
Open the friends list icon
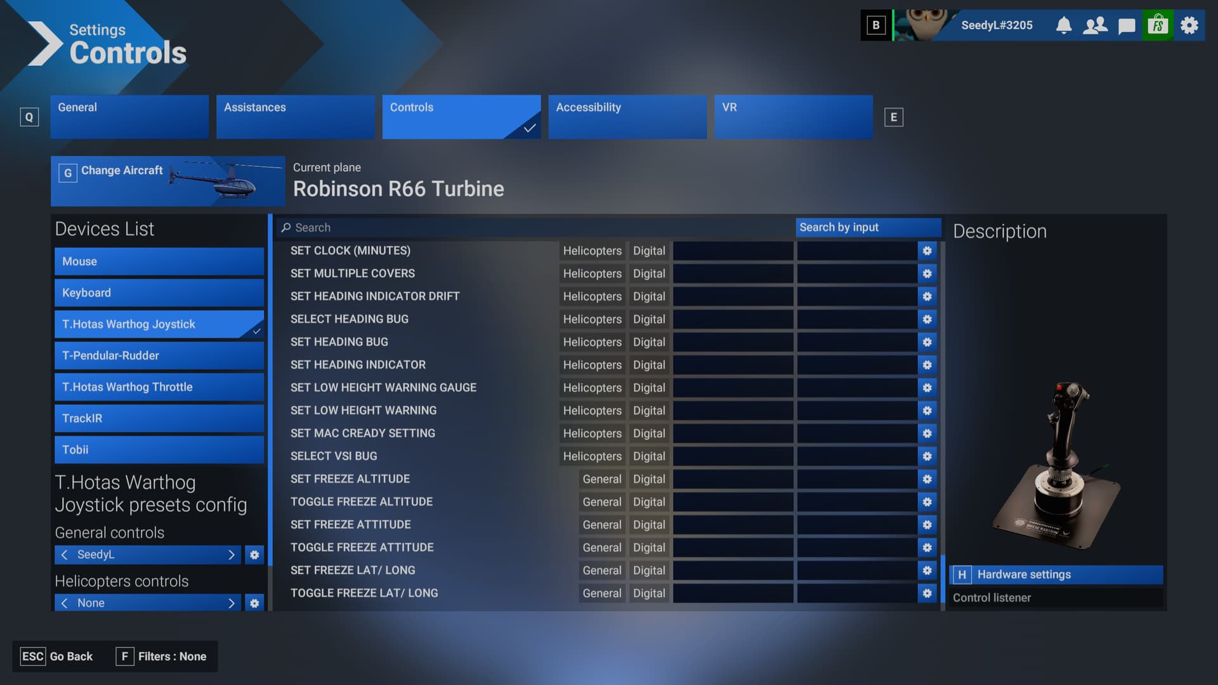[x=1095, y=25]
